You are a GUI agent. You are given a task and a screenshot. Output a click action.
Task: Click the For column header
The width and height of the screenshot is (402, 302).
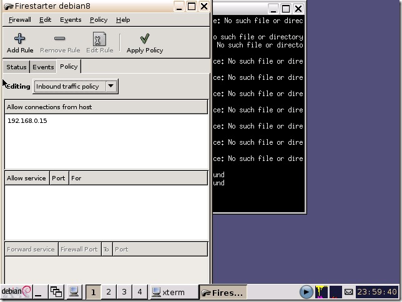coord(138,178)
